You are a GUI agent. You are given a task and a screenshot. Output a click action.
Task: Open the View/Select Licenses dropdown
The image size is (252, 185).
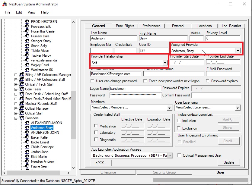238,108
